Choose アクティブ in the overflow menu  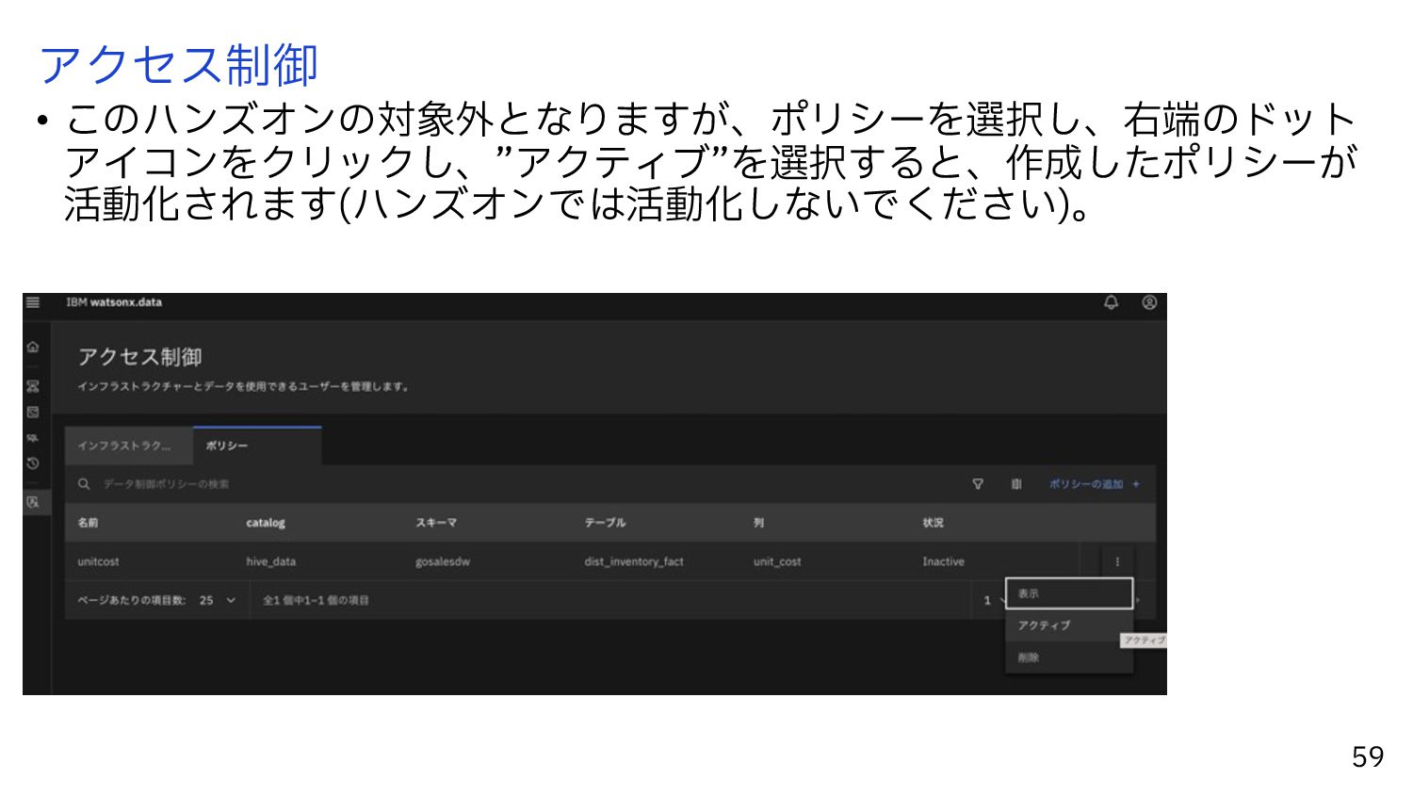[x=1069, y=625]
